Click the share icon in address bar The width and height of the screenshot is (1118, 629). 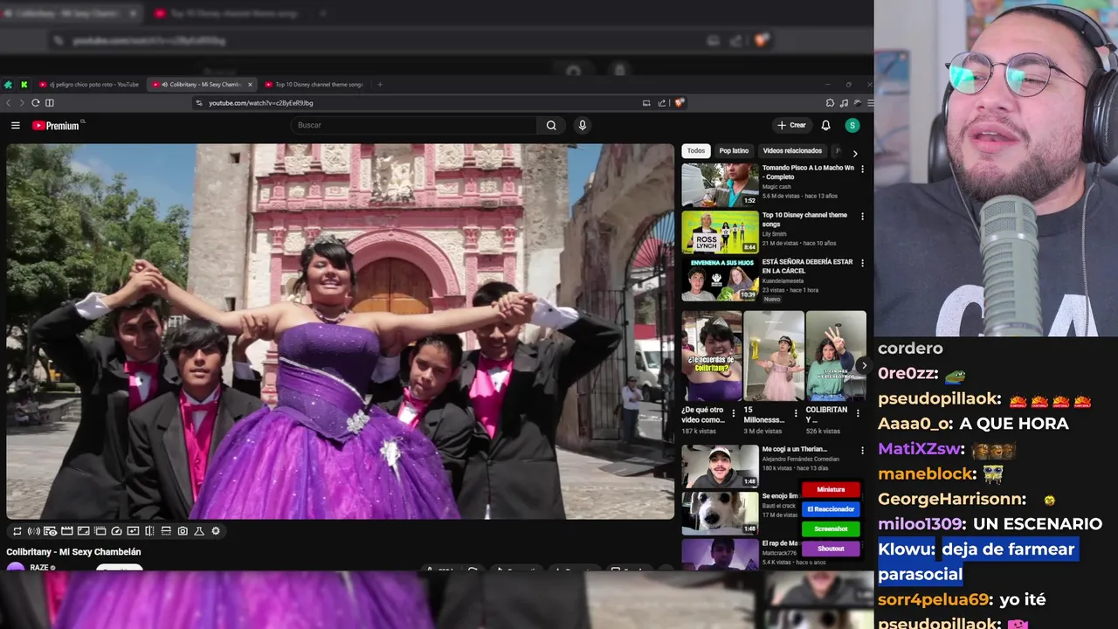[662, 102]
